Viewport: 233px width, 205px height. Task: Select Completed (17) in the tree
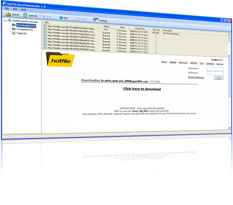(25, 29)
